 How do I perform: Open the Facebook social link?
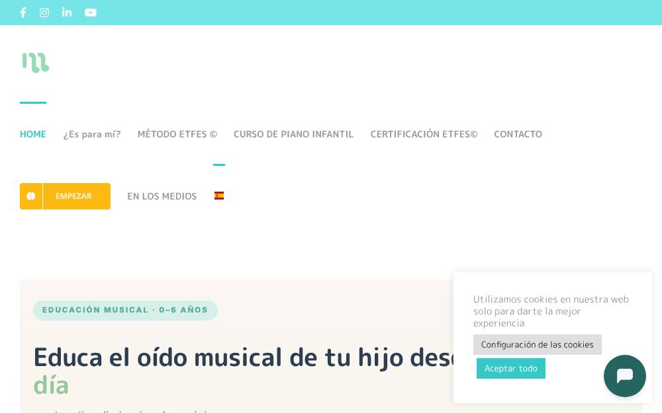(23, 13)
